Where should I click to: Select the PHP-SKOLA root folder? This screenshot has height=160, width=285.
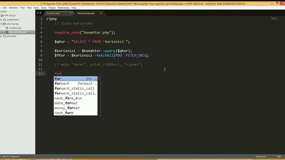10,16
